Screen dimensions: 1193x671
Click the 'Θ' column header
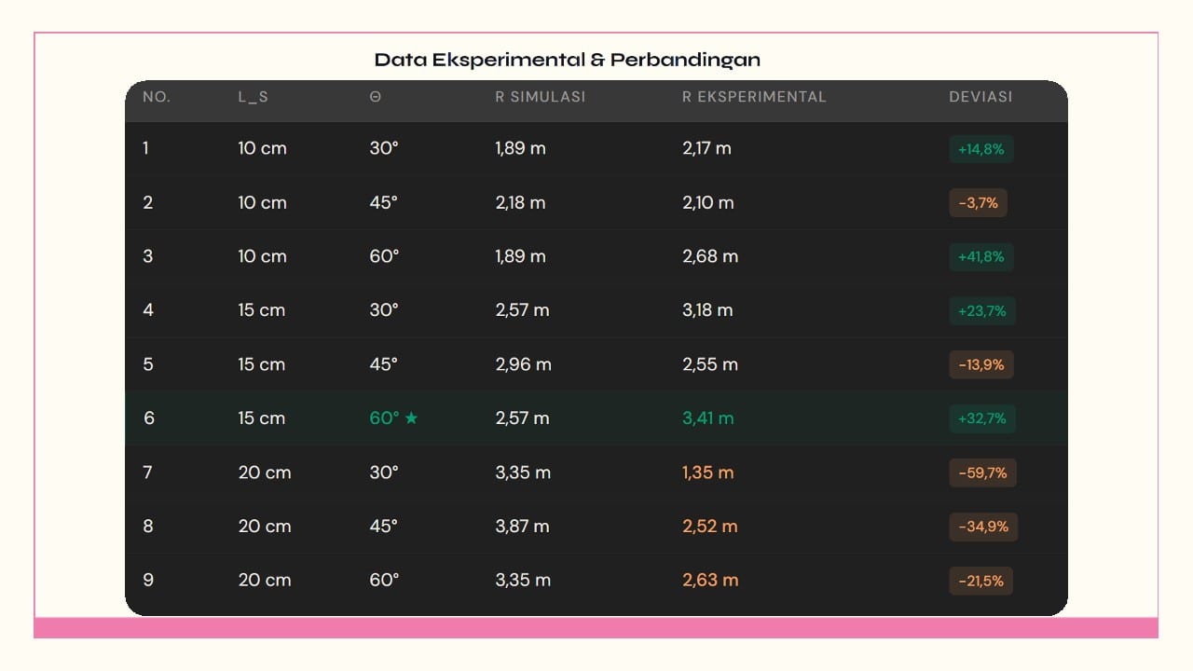[x=375, y=97]
